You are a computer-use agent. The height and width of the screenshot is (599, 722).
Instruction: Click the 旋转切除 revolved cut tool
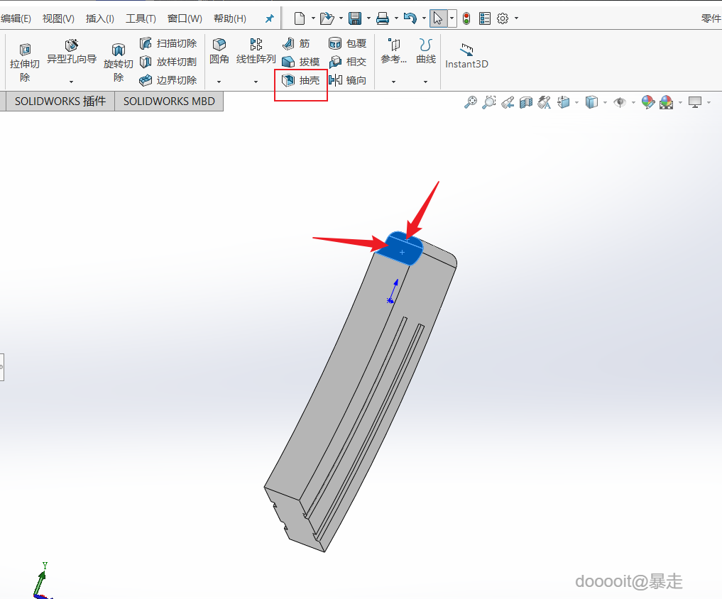(x=119, y=62)
